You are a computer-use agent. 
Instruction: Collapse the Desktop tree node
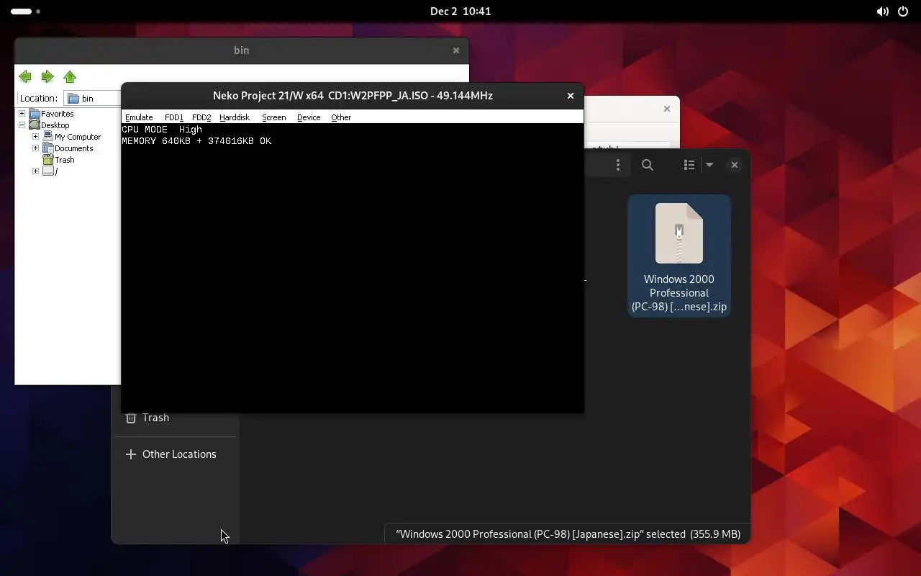(x=22, y=125)
